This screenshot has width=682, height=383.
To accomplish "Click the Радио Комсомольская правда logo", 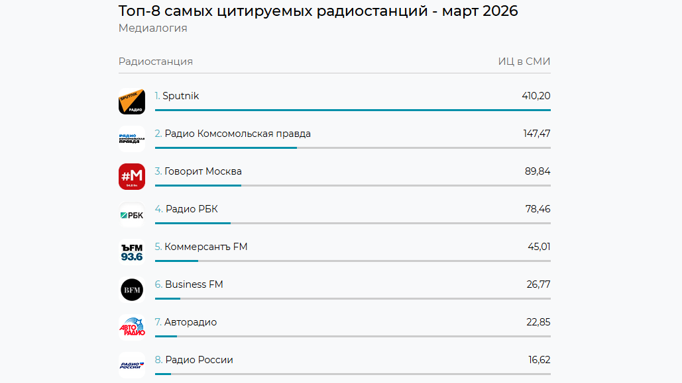I will click(x=131, y=139).
